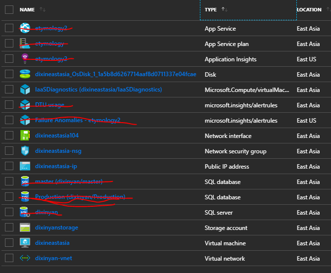Select the dixinyan SQL server checkbox
Screen dimensions: 331x273
click(x=9, y=212)
